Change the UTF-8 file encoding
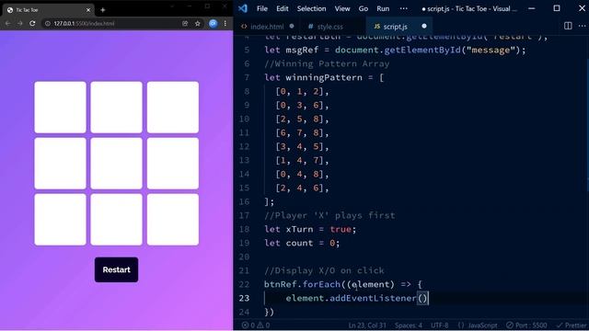This screenshot has height=331, width=589. tap(440, 325)
